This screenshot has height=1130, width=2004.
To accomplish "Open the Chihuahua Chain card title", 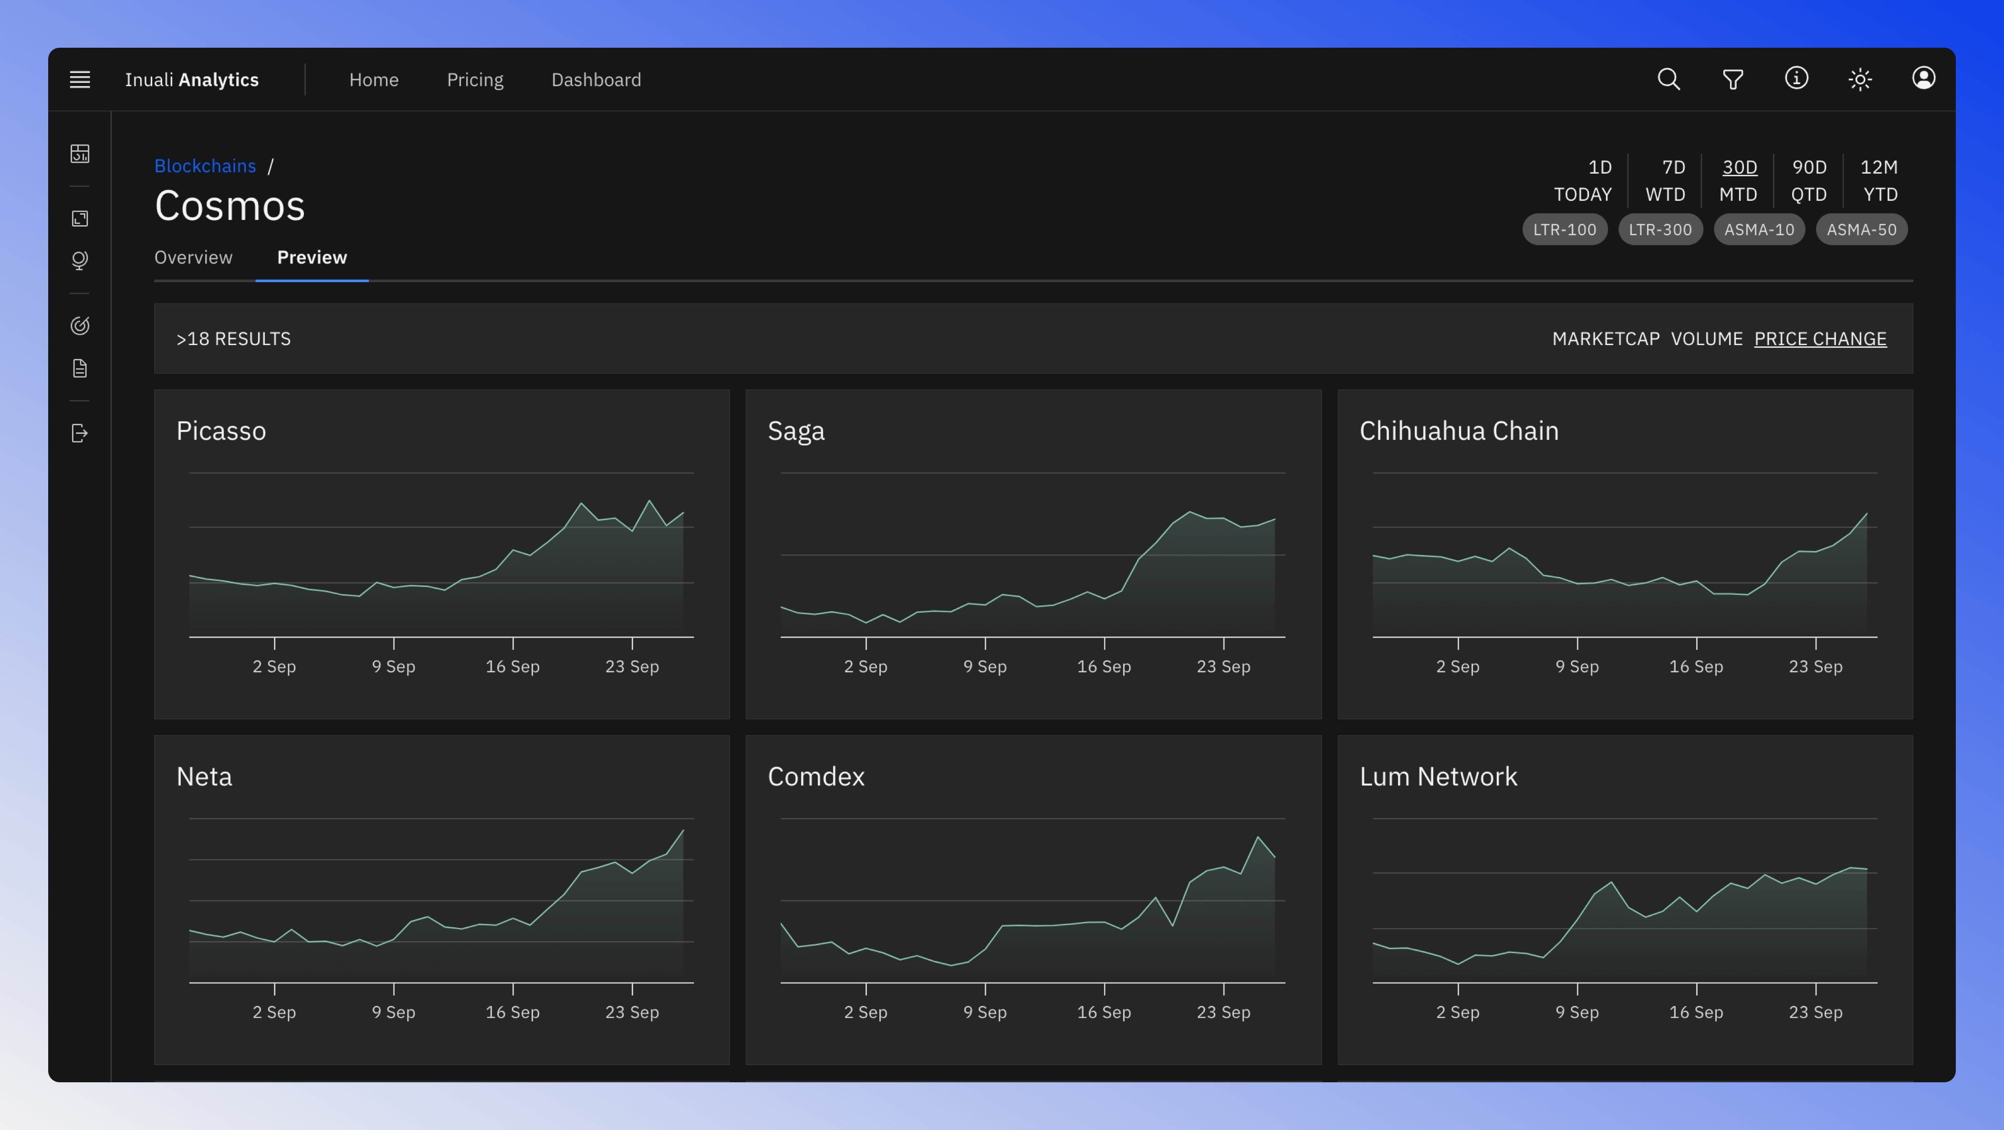I will point(1459,431).
